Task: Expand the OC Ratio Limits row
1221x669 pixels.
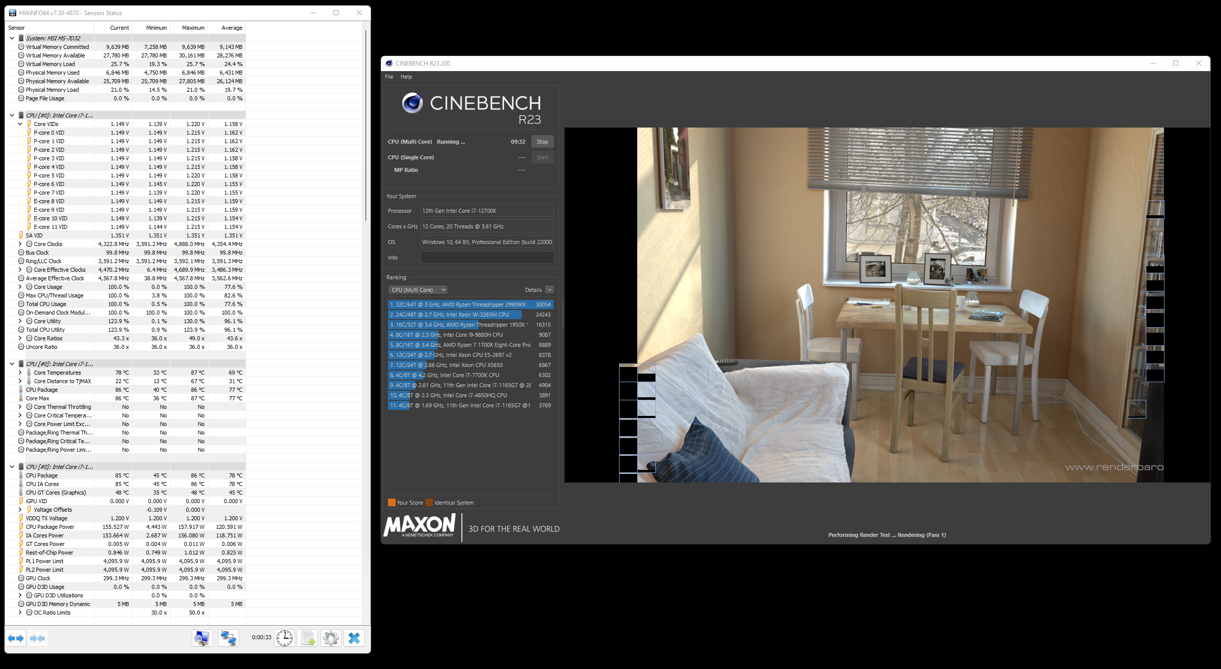Action: tap(20, 613)
